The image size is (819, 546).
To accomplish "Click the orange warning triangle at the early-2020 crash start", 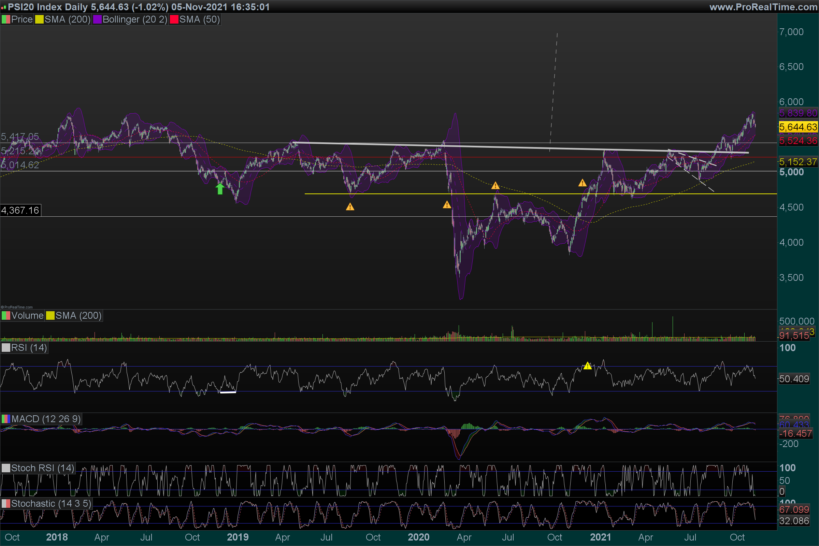I will (x=447, y=205).
